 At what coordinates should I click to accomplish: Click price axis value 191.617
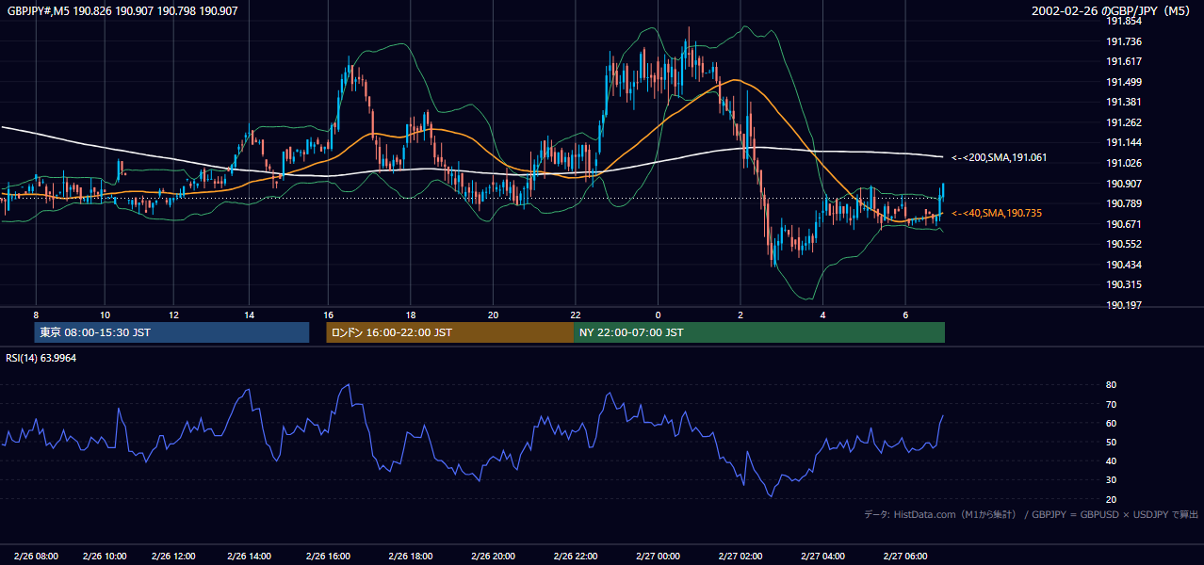pos(1124,61)
